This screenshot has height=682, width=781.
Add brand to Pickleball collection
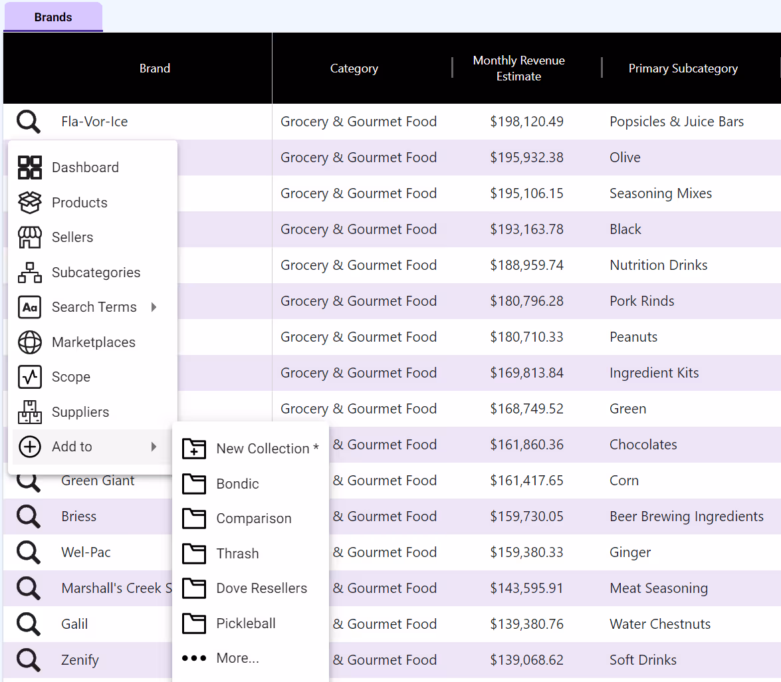pyautogui.click(x=251, y=624)
